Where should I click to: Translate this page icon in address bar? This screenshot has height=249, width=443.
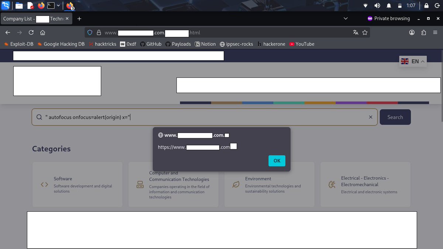(x=356, y=32)
